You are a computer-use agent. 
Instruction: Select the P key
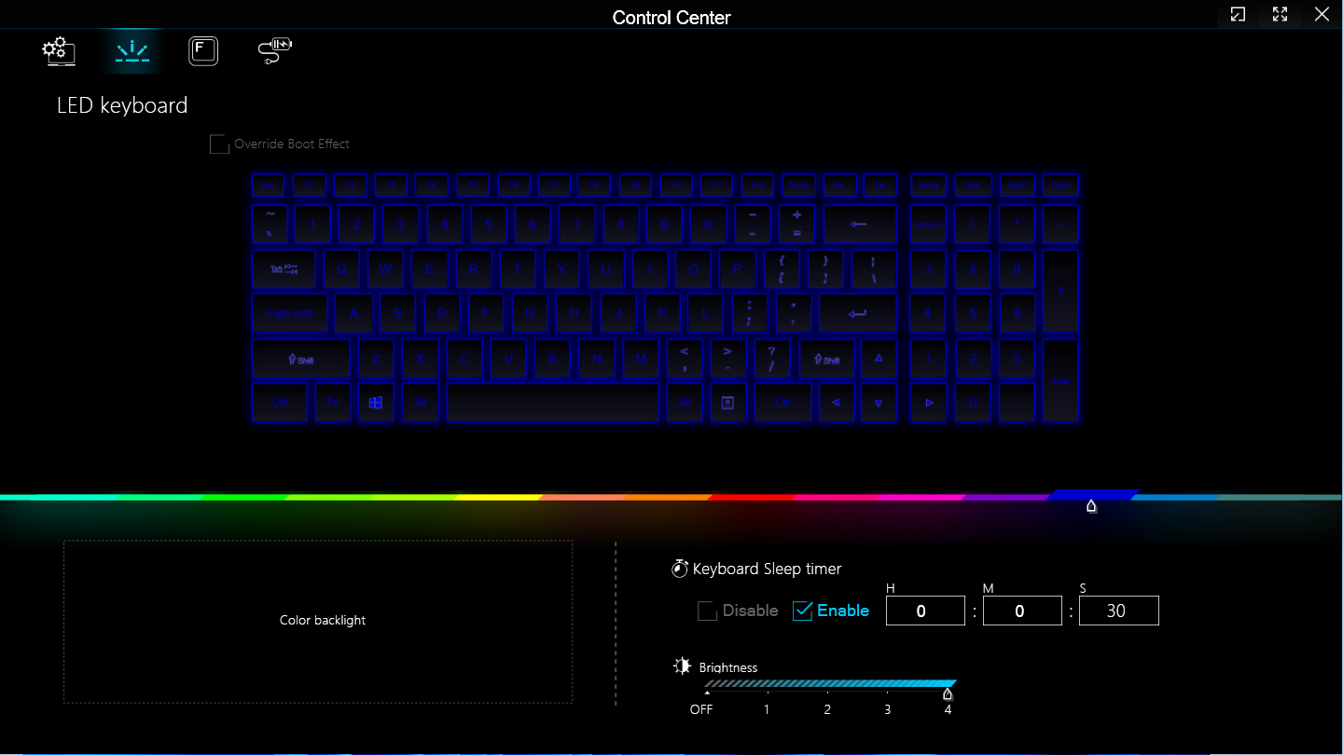pos(738,268)
